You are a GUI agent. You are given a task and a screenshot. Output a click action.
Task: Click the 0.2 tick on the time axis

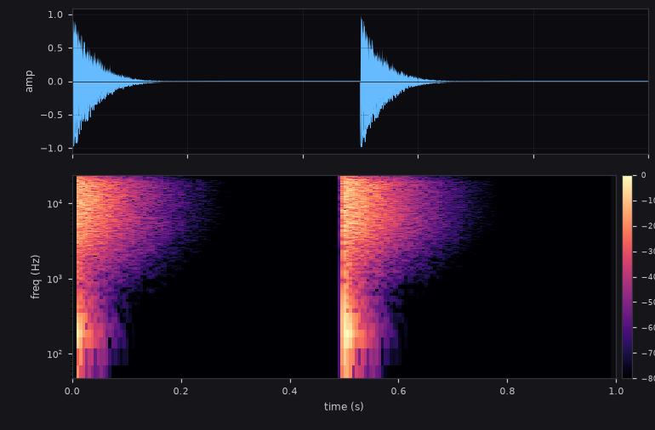(181, 391)
